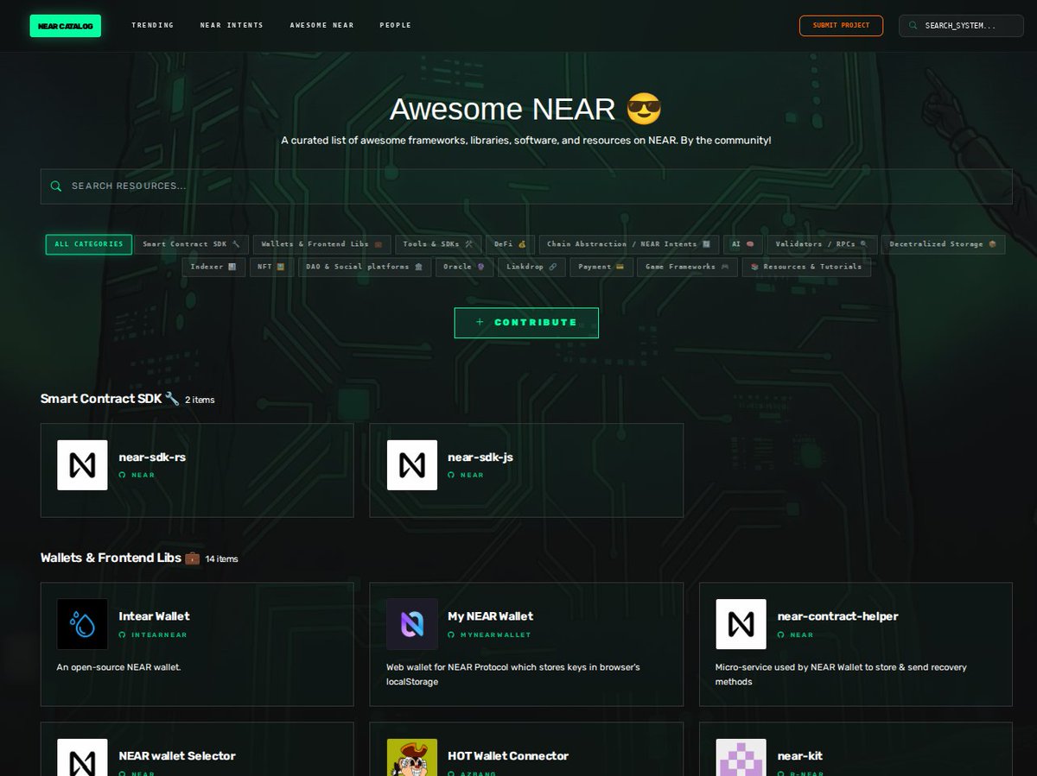Click the NEAR Catalog logo
Image resolution: width=1037 pixels, height=776 pixels.
(65, 25)
